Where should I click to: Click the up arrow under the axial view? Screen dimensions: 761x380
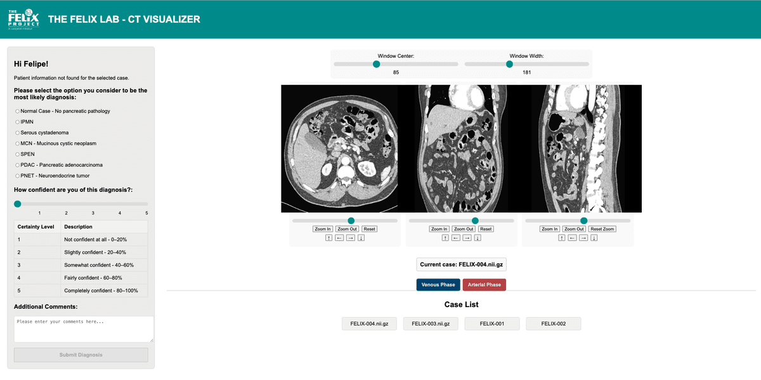[329, 238]
